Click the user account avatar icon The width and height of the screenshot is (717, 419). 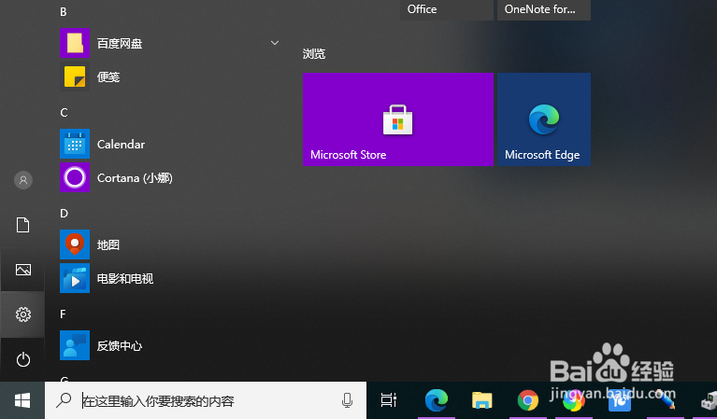[x=22, y=180]
